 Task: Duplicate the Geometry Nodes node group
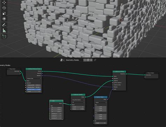pos(88,60)
